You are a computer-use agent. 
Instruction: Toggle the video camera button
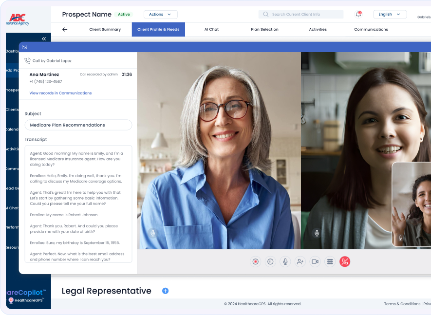[x=315, y=261]
